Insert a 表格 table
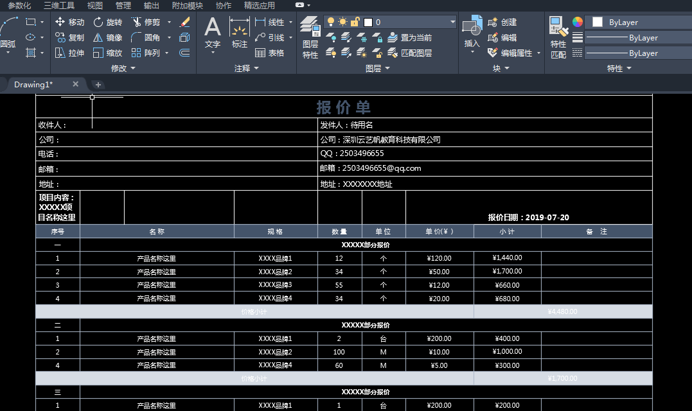The width and height of the screenshot is (692, 411). coord(270,53)
